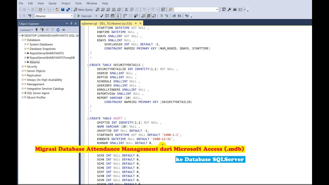Select Results to File option icon
The image size is (329, 185).
(x=154, y=16)
